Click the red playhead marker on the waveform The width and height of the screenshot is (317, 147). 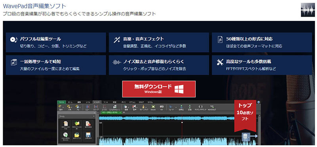tap(182, 122)
